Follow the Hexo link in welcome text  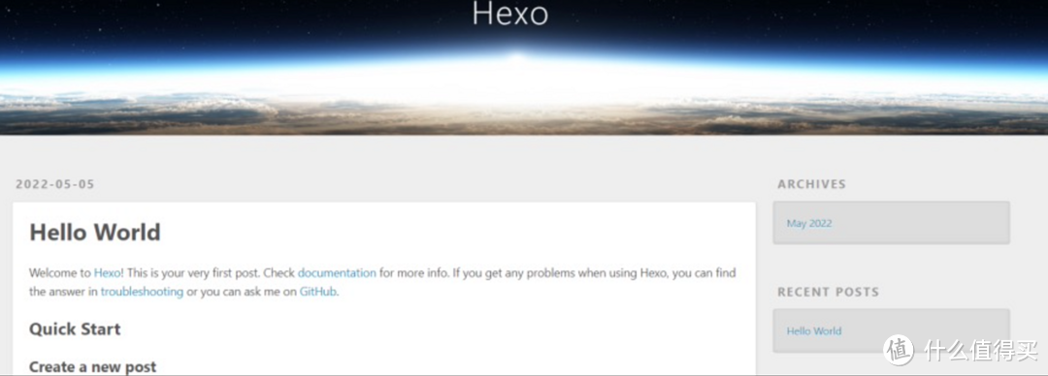click(107, 272)
